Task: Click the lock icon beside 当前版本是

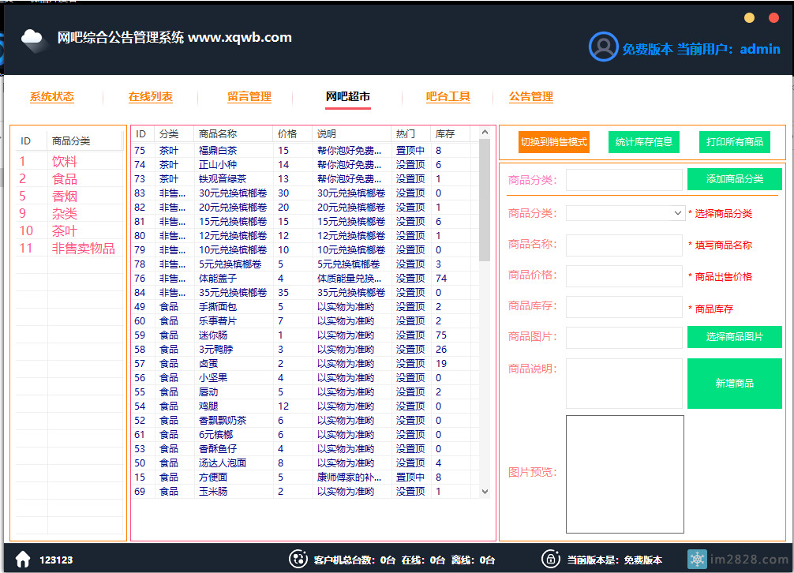Action: [549, 559]
